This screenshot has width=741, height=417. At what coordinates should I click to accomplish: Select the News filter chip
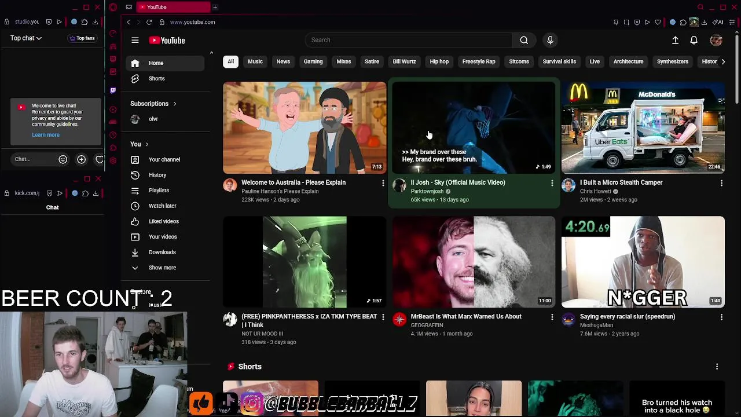[x=283, y=61]
